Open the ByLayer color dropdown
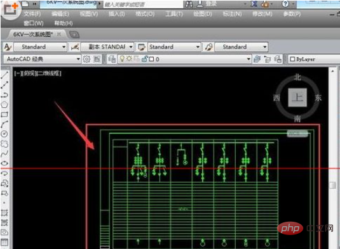Screen dimensions: 340x249 click(x=314, y=59)
